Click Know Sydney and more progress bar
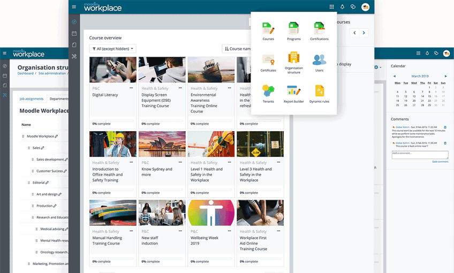Viewport: 454px width, 273px height. pos(162,189)
